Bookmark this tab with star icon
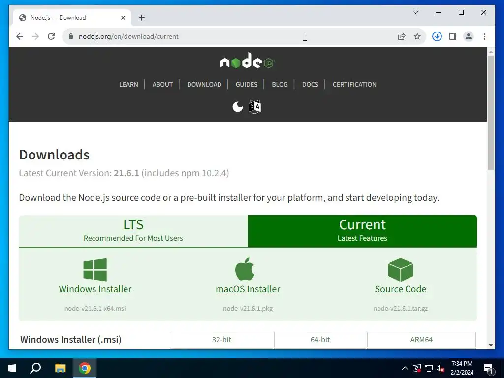The height and width of the screenshot is (378, 504). 417,36
